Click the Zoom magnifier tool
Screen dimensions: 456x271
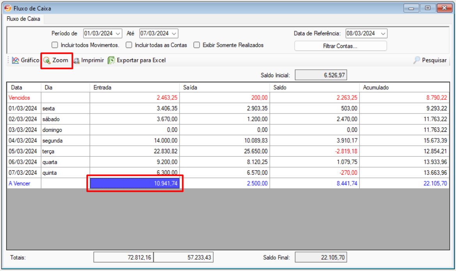(x=56, y=60)
